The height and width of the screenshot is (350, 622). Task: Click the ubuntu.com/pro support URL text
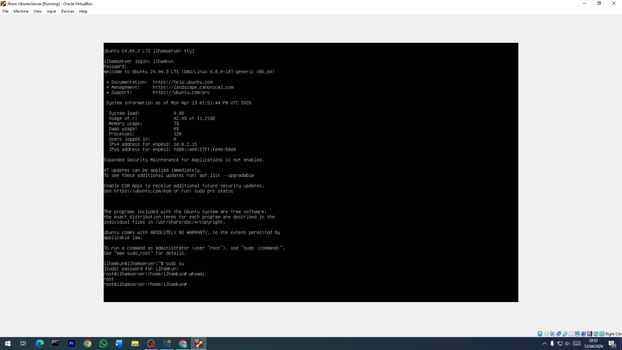click(x=181, y=93)
